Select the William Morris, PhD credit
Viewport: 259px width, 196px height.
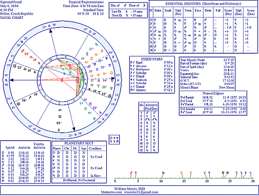[129, 189]
